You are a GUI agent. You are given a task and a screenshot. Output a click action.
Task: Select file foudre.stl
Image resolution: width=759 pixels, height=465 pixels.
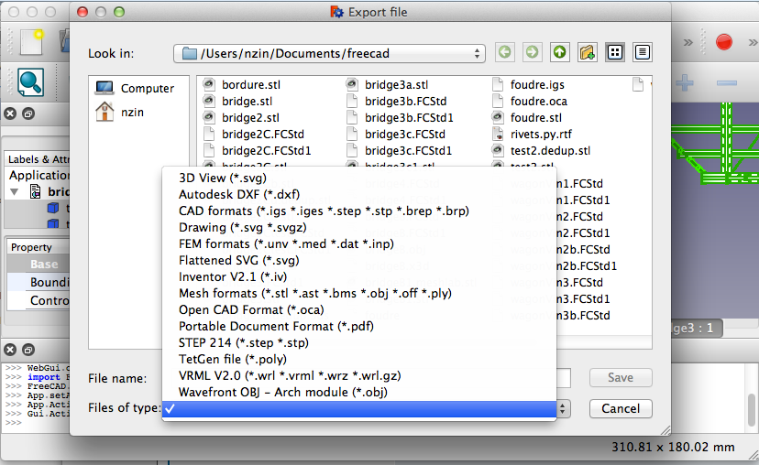click(527, 117)
